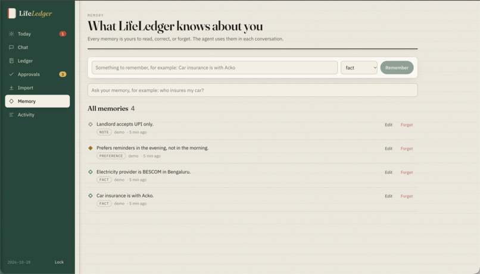480x274 pixels.
Task: Click the Remember button
Action: (x=397, y=68)
